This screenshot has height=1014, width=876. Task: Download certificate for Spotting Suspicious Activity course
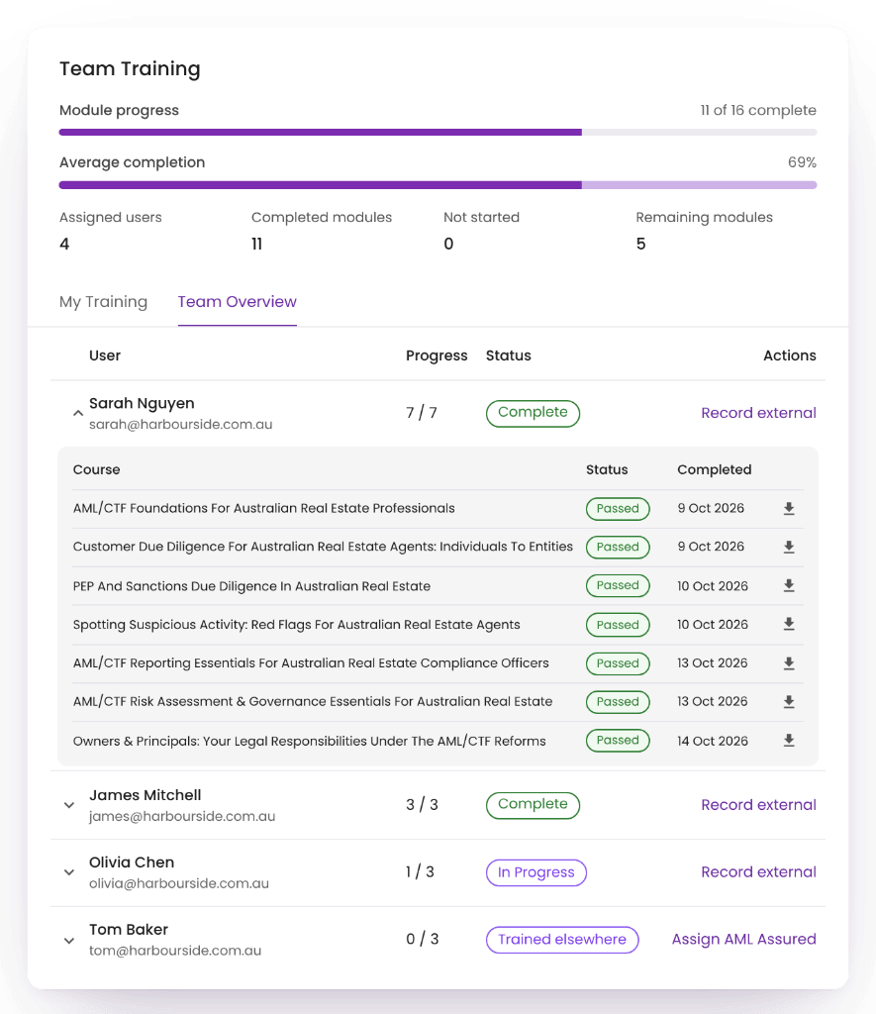tap(789, 624)
